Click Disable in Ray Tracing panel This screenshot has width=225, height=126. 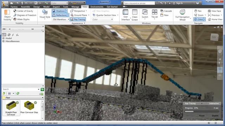click(x=215, y=115)
